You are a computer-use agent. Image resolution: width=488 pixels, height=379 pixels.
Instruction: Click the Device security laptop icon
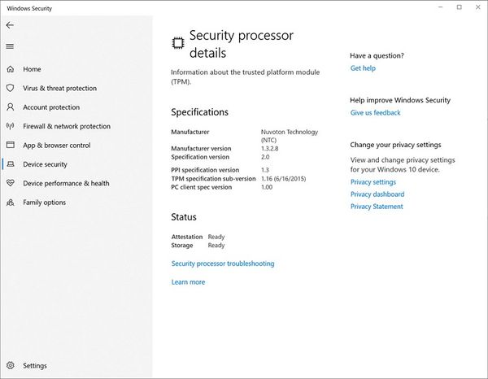[10, 164]
